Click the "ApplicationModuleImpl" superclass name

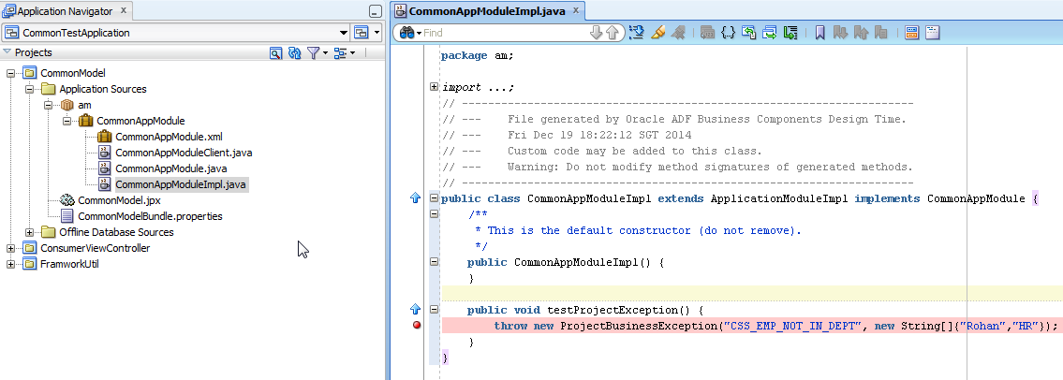pos(779,198)
